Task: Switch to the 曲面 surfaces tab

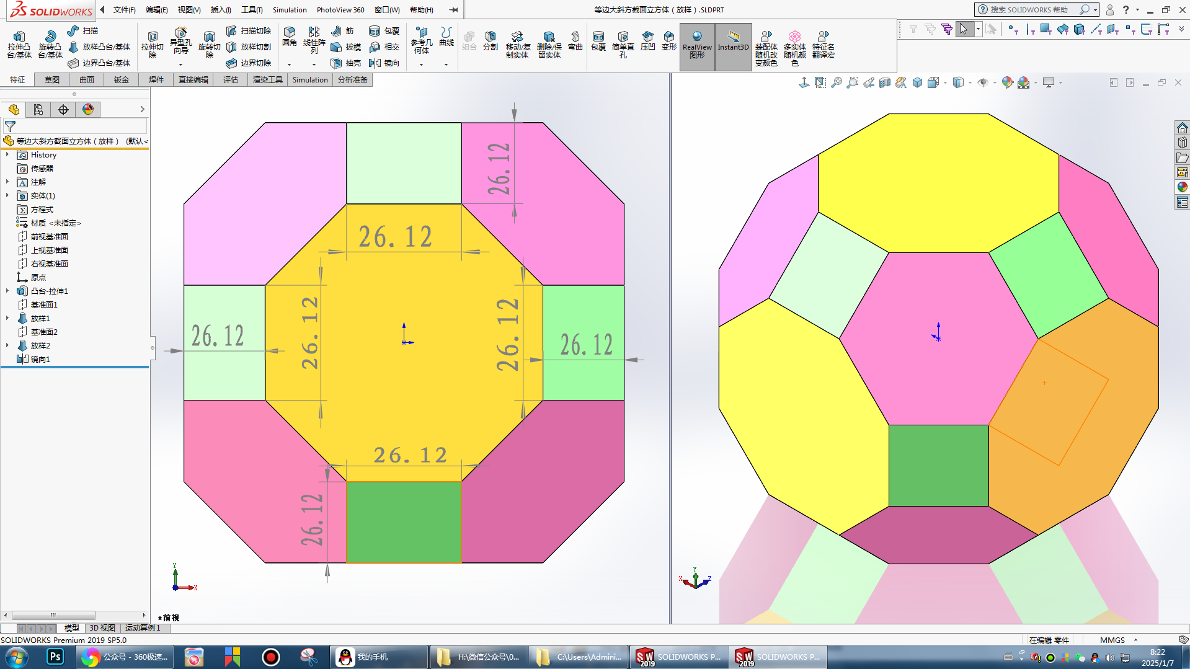Action: [x=87, y=79]
